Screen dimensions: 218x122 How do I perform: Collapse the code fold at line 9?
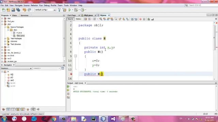[x=76, y=56]
